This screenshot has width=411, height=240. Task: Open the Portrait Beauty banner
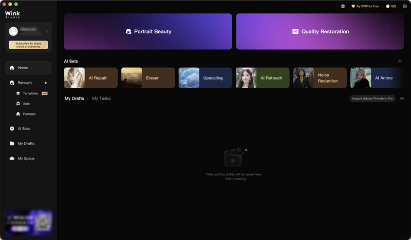tap(148, 32)
